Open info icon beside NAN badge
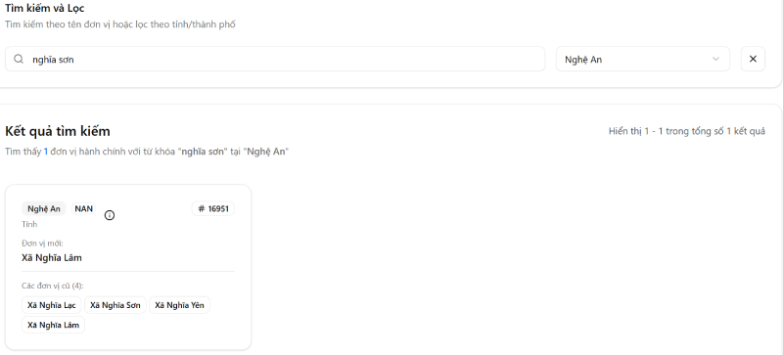The height and width of the screenshot is (355, 783). [110, 215]
